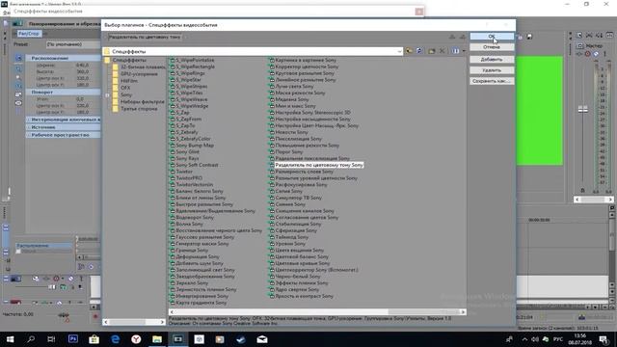Select the OFX folder in tree
This screenshot has width=617, height=347.
[125, 88]
